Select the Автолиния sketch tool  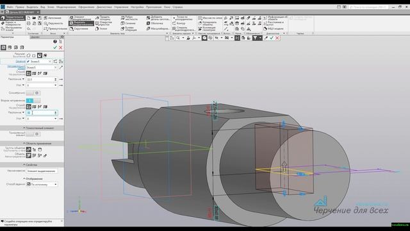[x=53, y=18]
